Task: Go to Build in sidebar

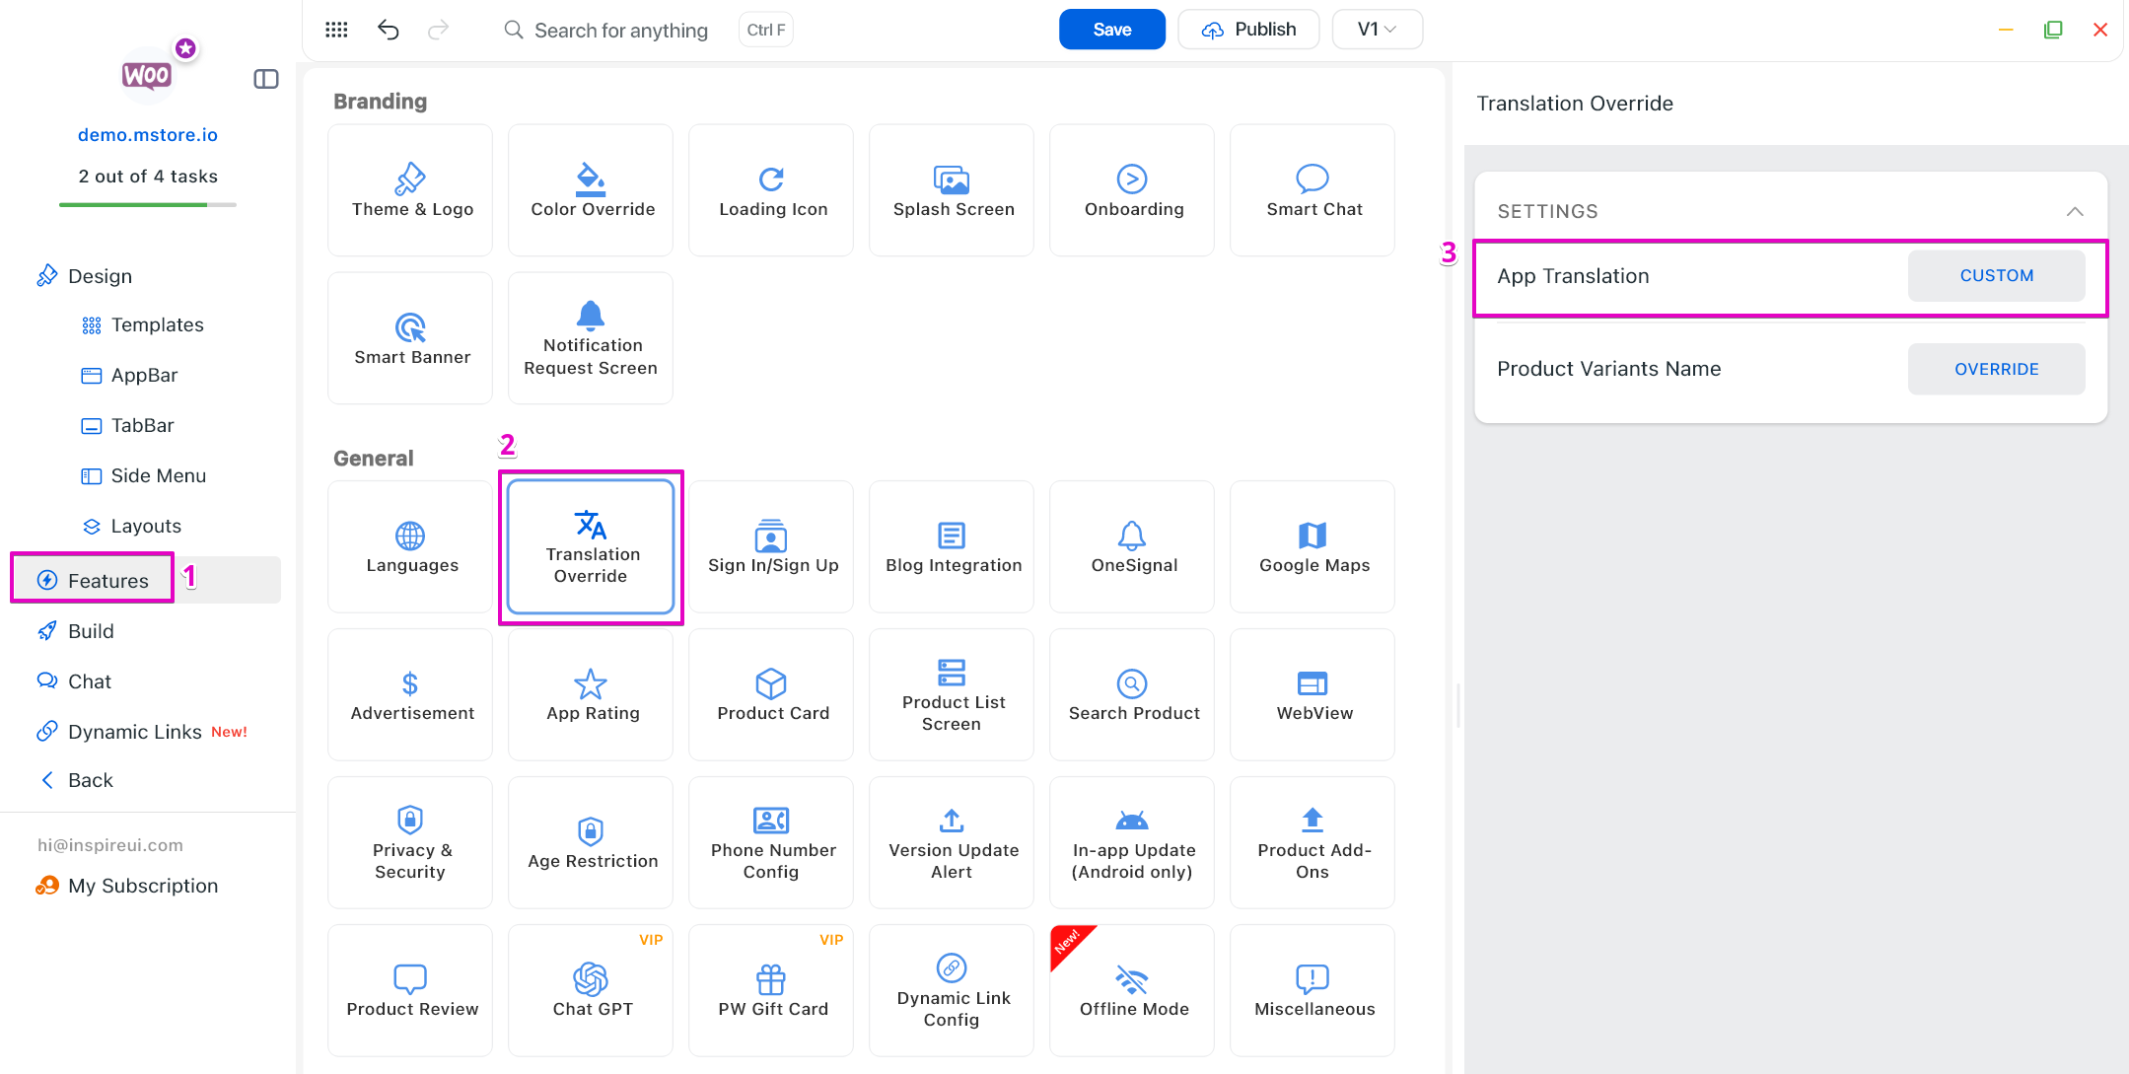Action: click(x=91, y=631)
